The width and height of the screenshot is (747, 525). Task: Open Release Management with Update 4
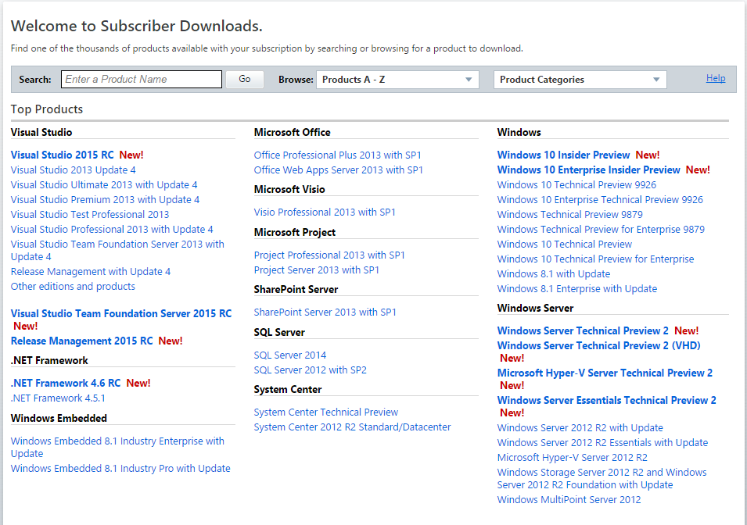(x=91, y=271)
